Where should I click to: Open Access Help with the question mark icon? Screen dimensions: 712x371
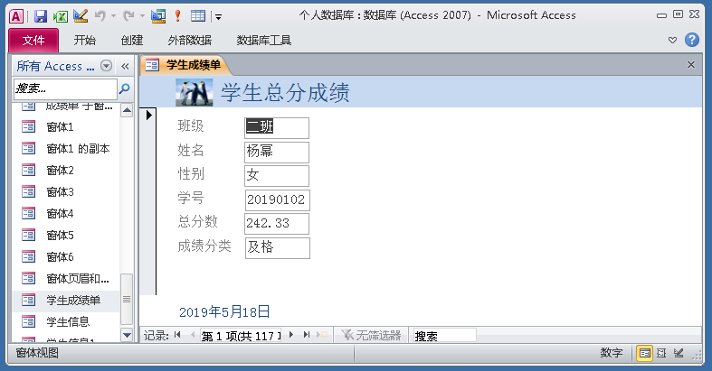tap(691, 40)
